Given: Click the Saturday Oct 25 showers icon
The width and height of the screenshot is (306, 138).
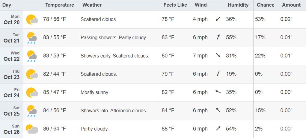Looking at the screenshot, I should click(32, 111).
